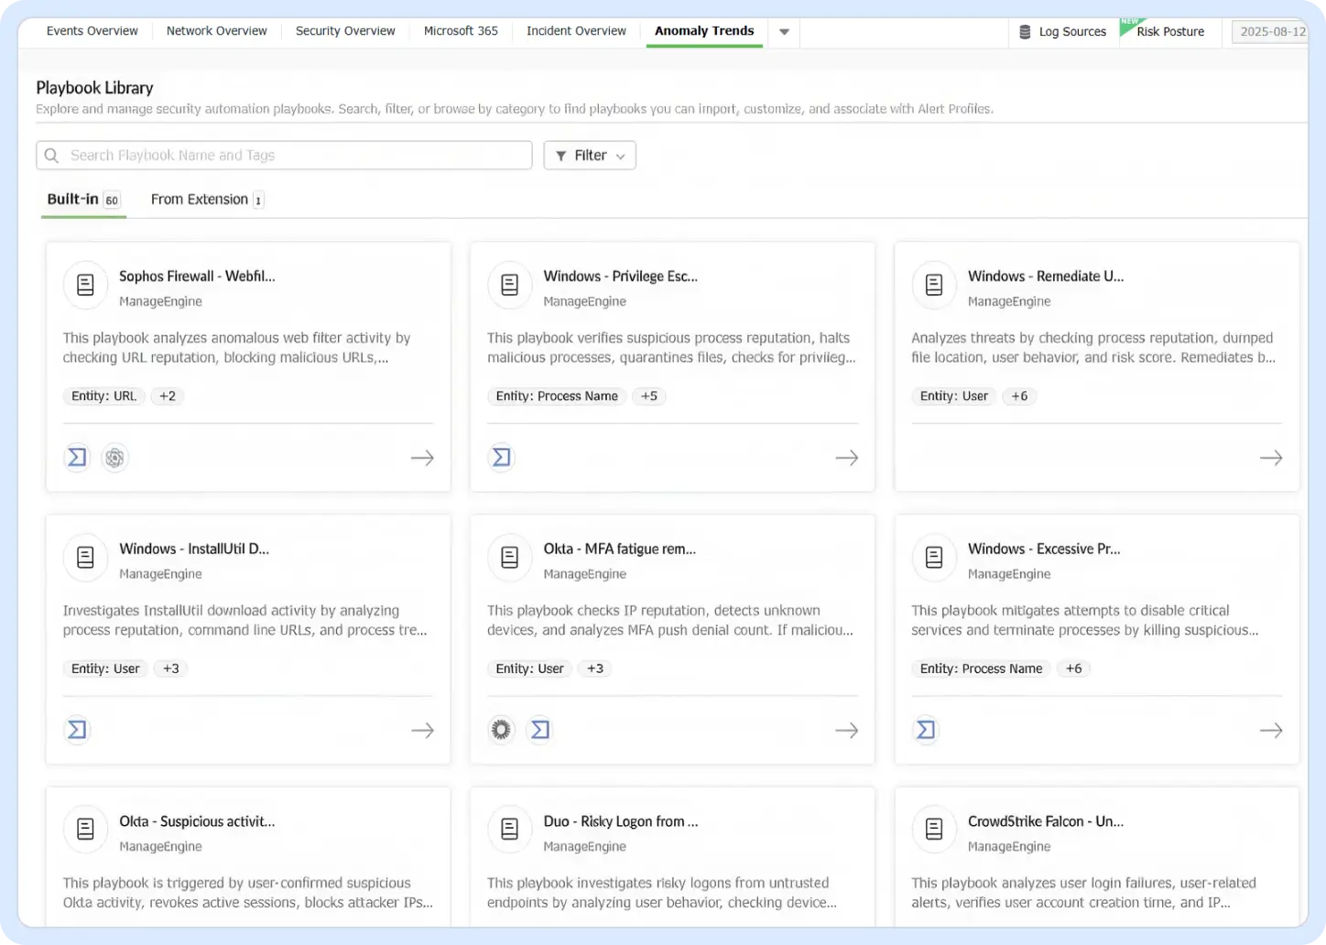Click the Okta sunburst icon on MFA fatigue card
The height and width of the screenshot is (945, 1326).
[501, 730]
